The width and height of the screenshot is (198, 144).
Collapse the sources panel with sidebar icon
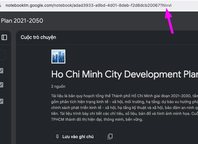[x=4, y=37]
